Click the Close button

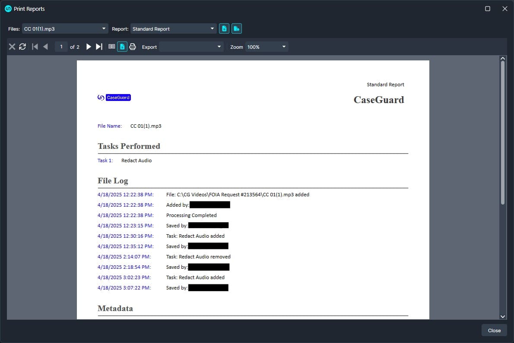[494, 330]
